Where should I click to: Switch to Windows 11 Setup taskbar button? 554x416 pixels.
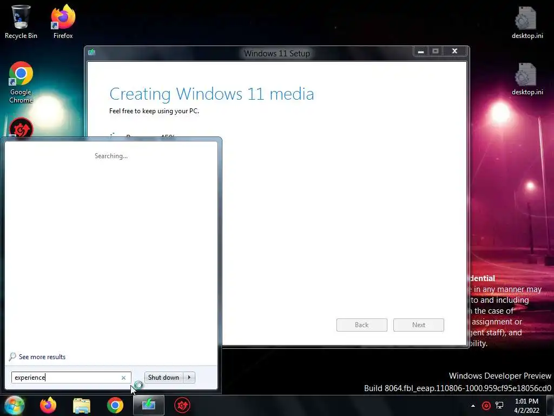(149, 405)
